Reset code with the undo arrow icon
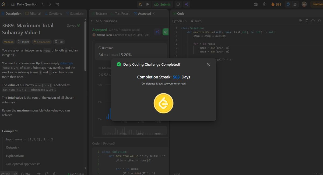This screenshot has height=175, width=323. 319,21
